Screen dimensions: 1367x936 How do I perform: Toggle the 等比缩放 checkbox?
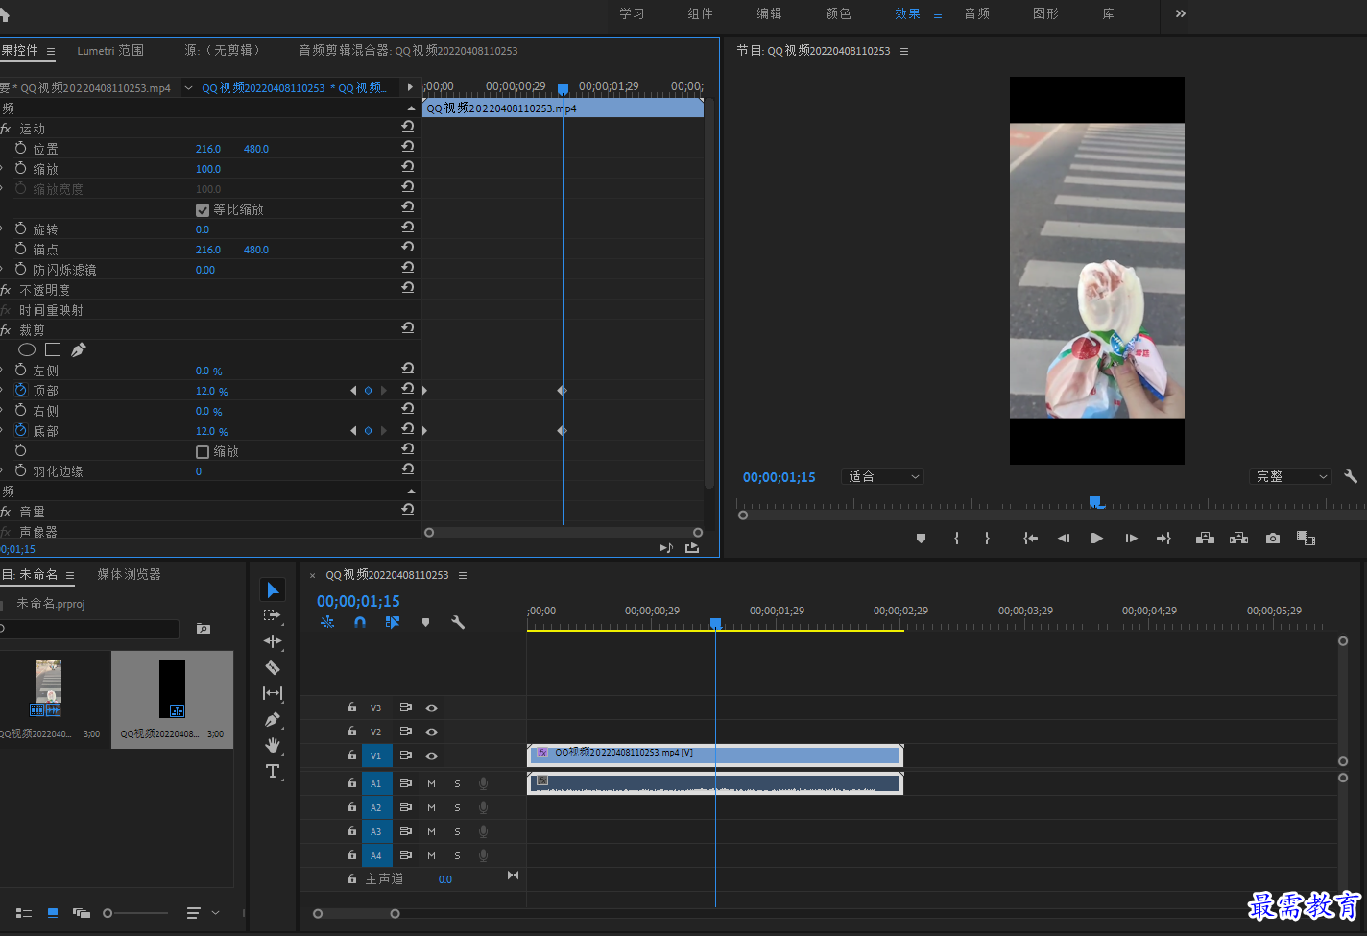[x=203, y=210]
